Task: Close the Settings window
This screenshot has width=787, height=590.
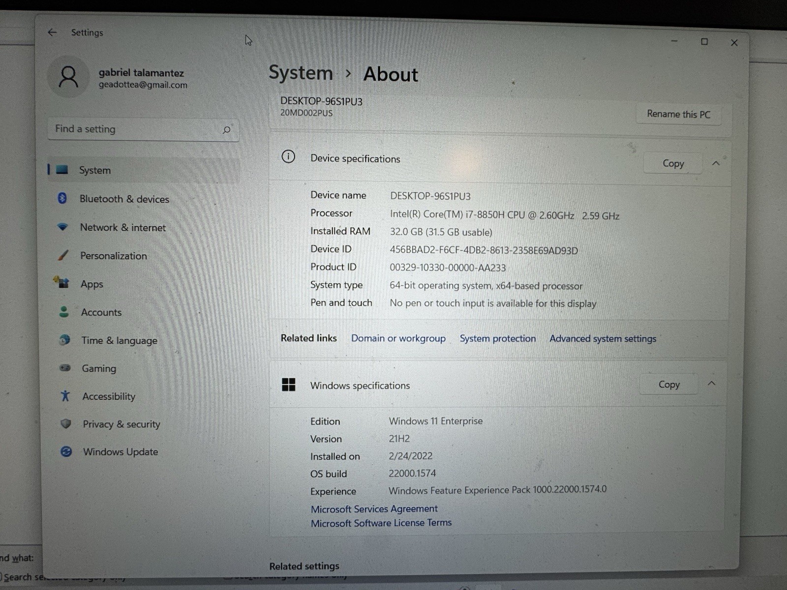Action: coord(734,43)
